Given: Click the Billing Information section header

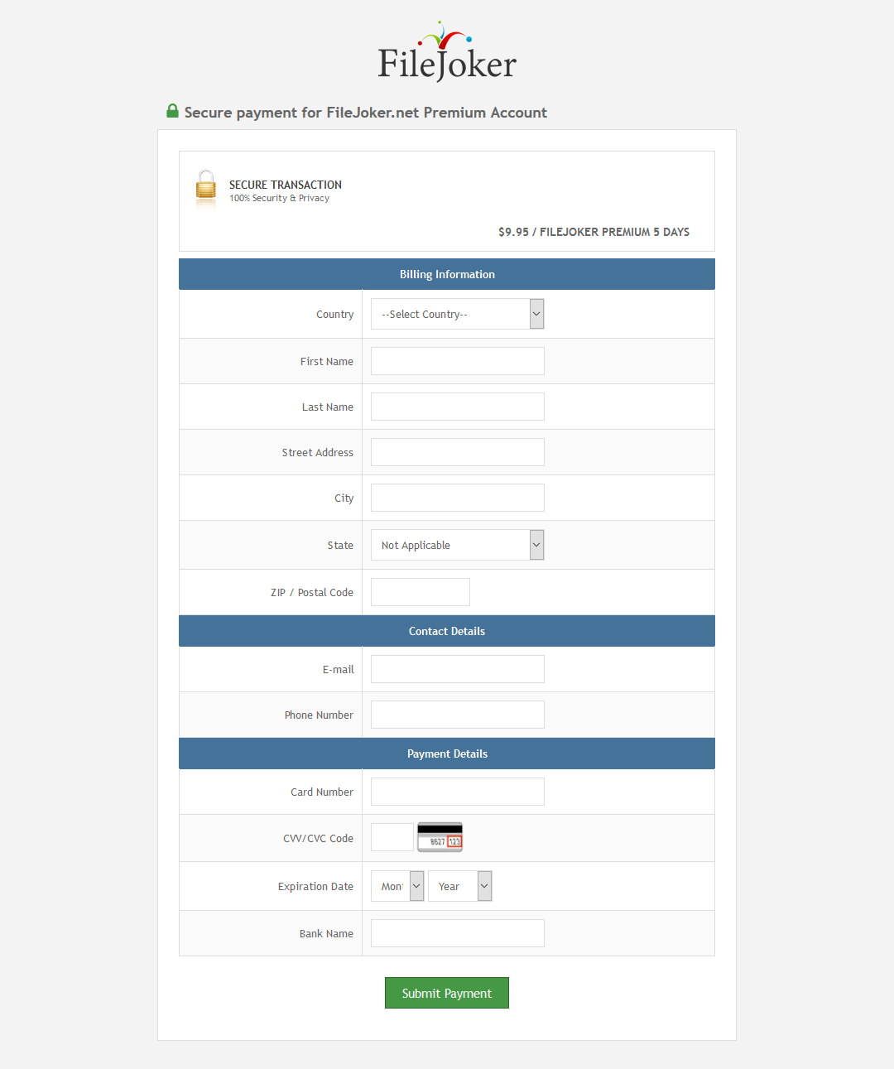Looking at the screenshot, I should tap(447, 274).
